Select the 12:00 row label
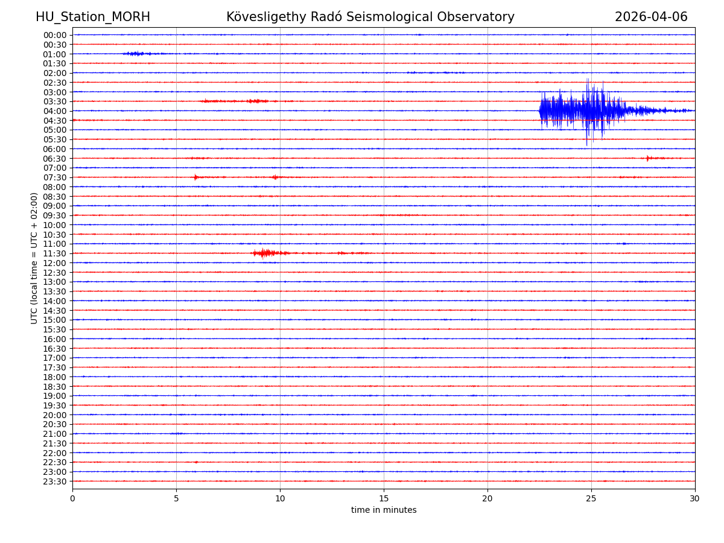This screenshot has height=543, width=724. 55,263
